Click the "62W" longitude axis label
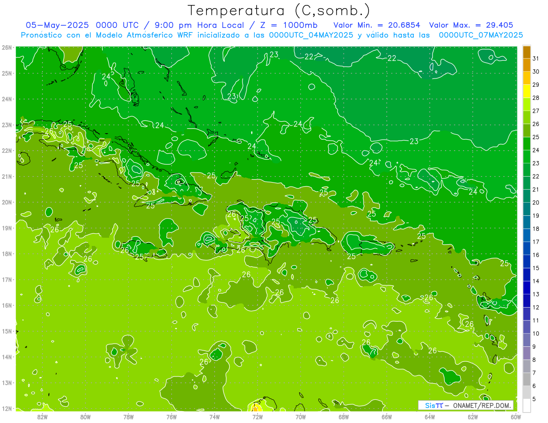The width and height of the screenshot is (548, 423). [x=473, y=416]
